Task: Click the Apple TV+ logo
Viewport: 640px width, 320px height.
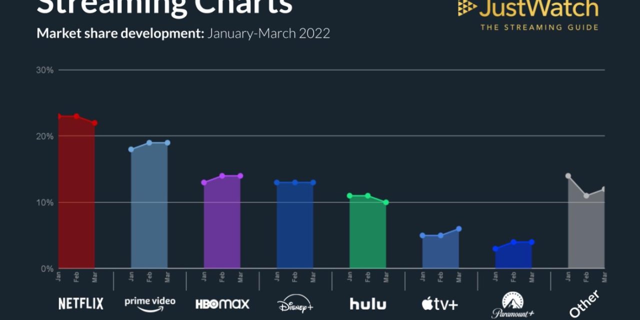Action: (x=440, y=303)
